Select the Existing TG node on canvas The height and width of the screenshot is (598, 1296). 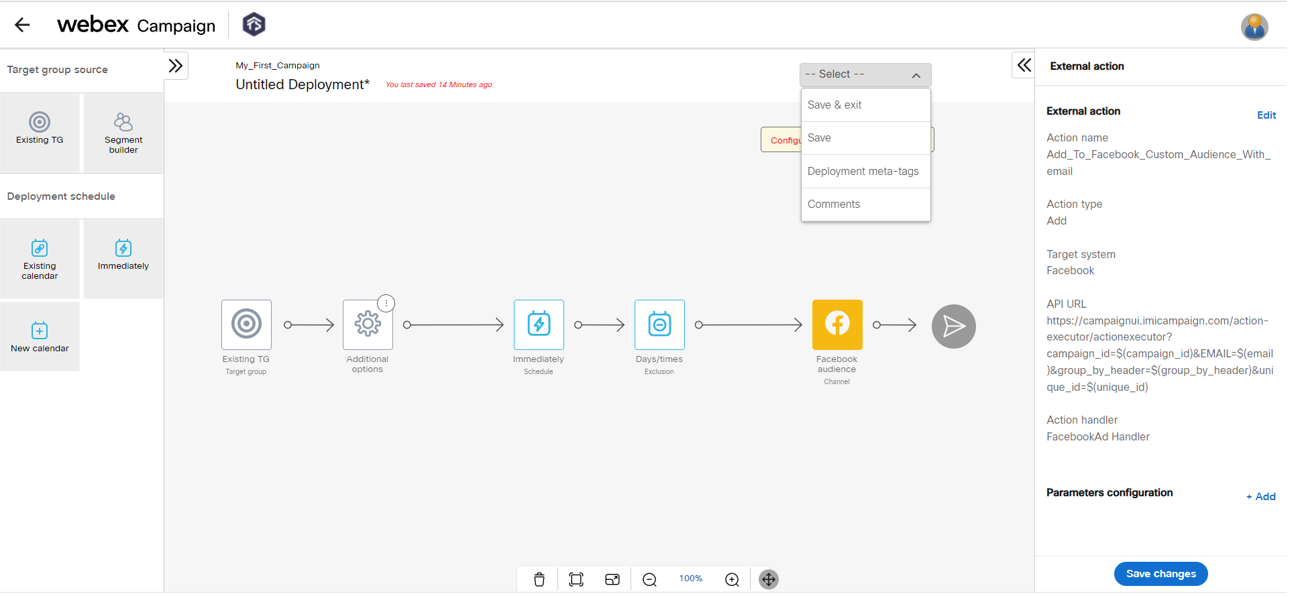coord(246,324)
